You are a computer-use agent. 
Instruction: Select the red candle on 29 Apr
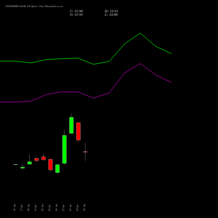pyautogui.click(x=78, y=131)
